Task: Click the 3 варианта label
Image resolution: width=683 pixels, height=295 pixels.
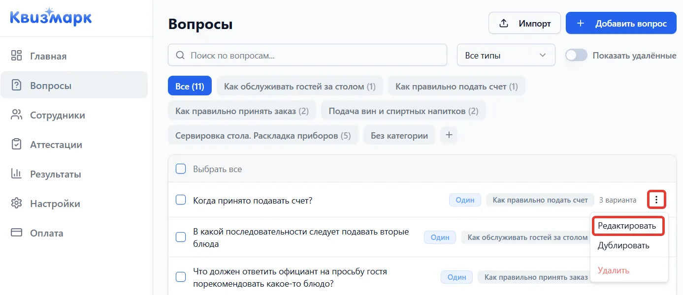Action: tap(618, 200)
